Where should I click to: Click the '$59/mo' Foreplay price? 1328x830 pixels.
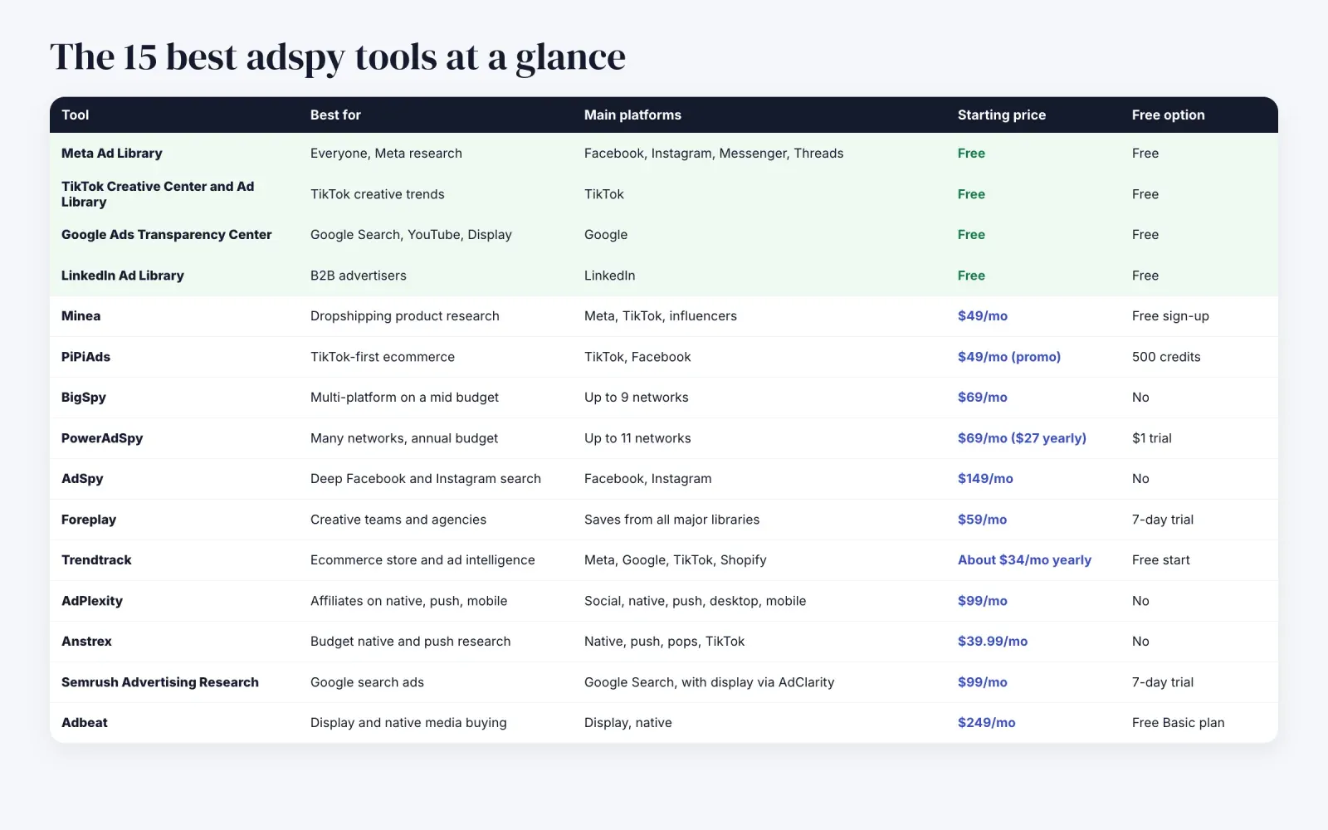tap(983, 520)
